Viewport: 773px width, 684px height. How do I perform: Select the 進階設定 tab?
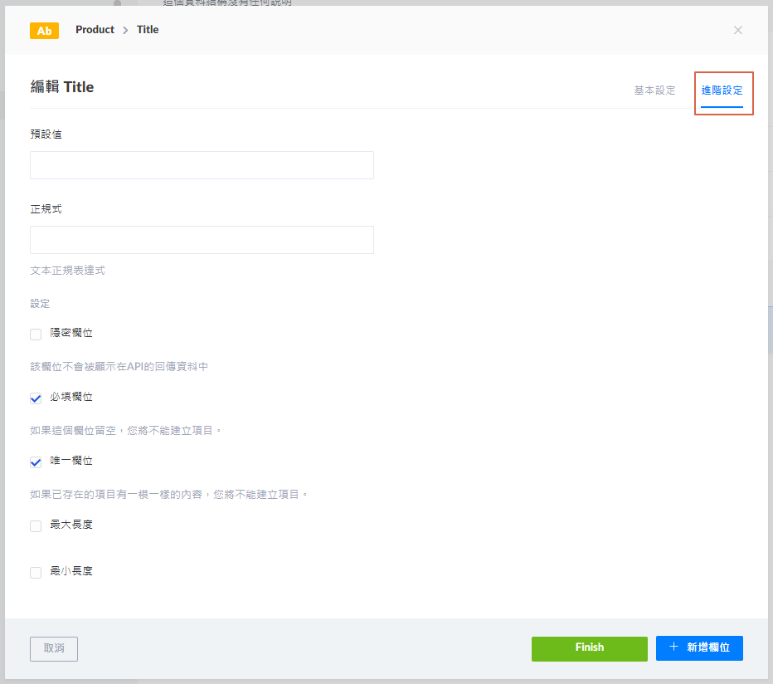coord(722,90)
